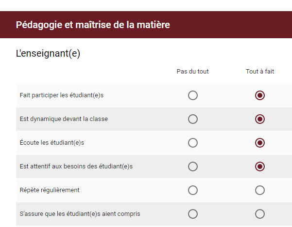Click the 'Est dynamique devant la classe' question text
Viewport: 292px width, 227px height.
pyautogui.click(x=64, y=119)
